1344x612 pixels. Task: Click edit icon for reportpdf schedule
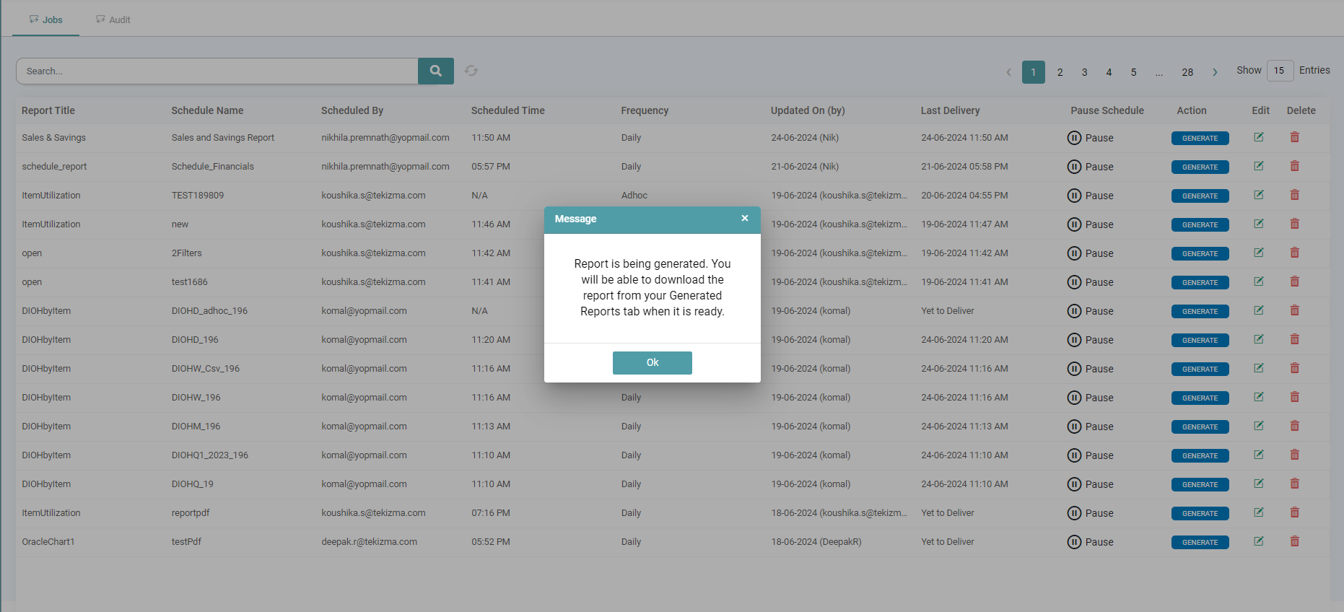pos(1258,512)
